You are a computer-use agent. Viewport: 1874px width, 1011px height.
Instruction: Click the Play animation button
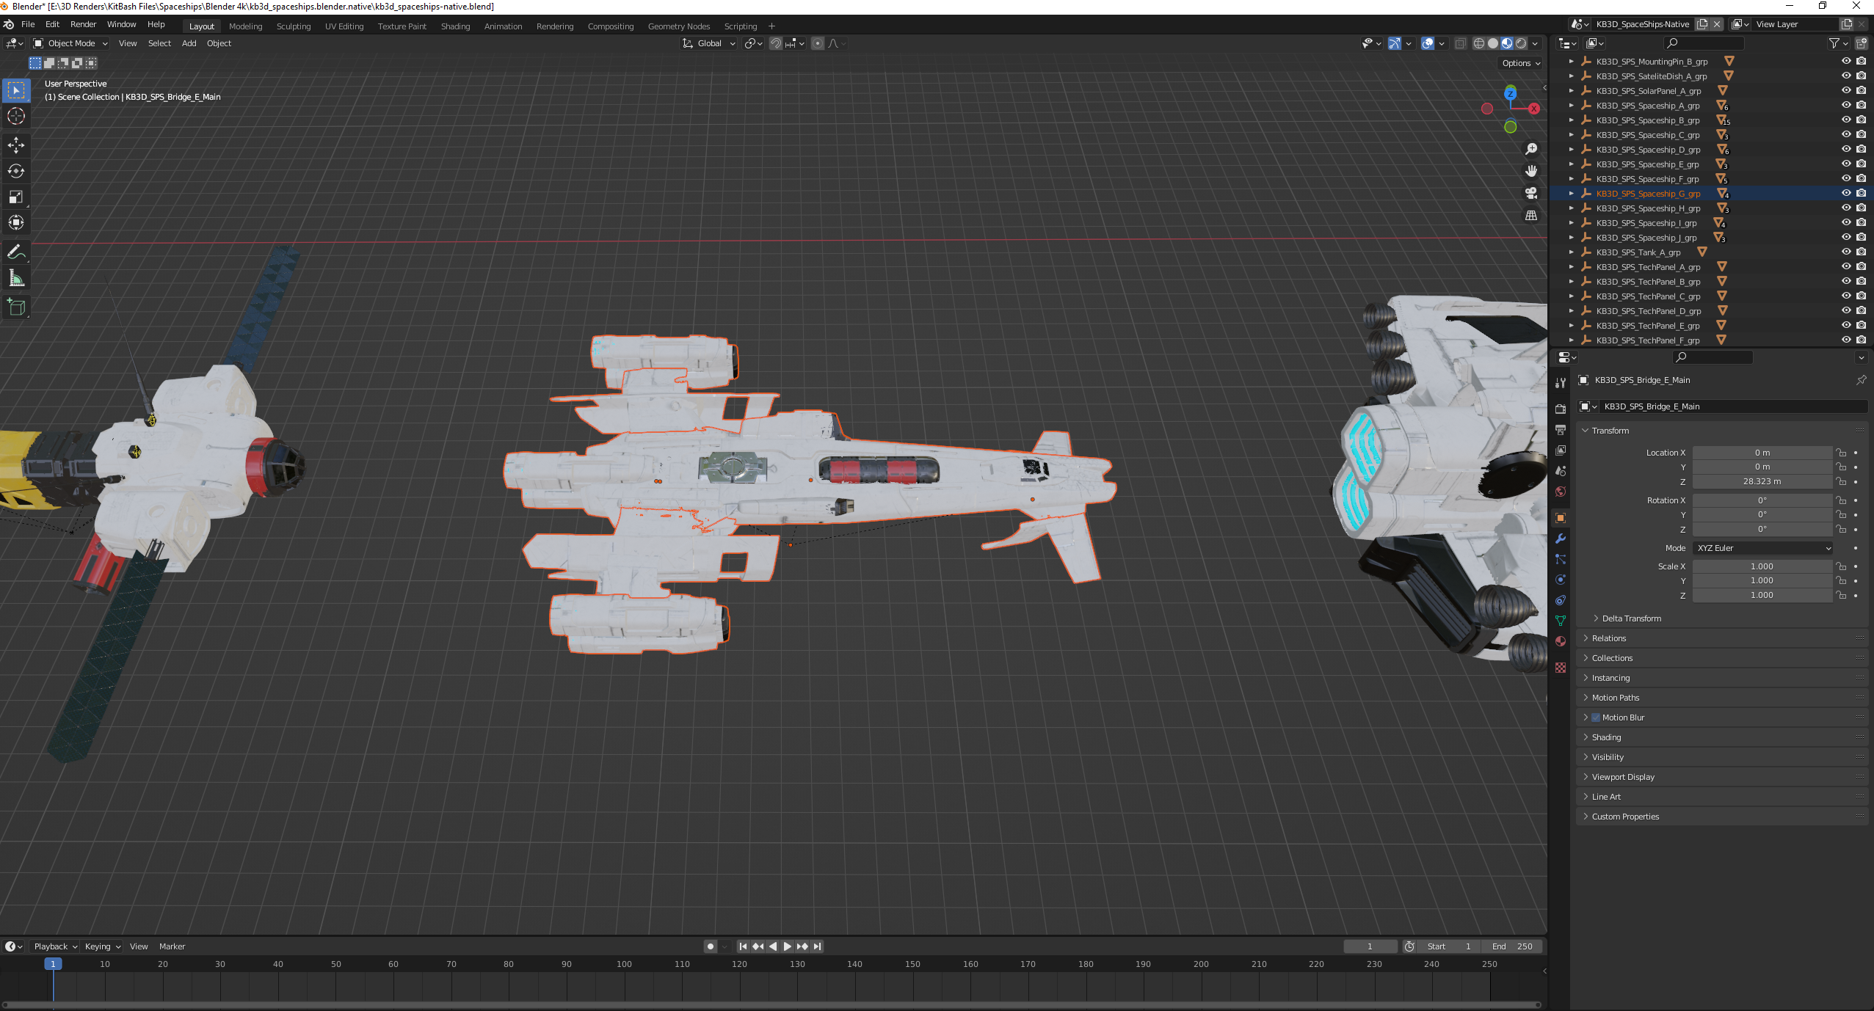(787, 946)
